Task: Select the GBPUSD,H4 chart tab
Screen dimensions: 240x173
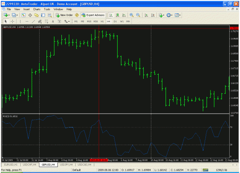Action: (48, 165)
